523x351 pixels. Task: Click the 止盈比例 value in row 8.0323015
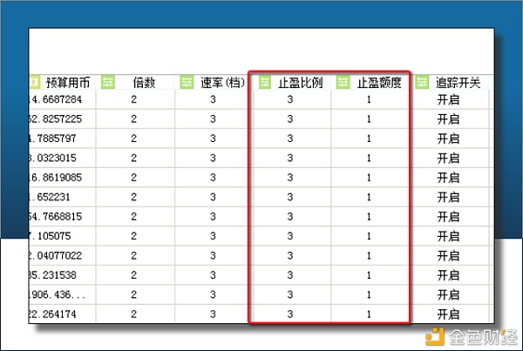(290, 158)
